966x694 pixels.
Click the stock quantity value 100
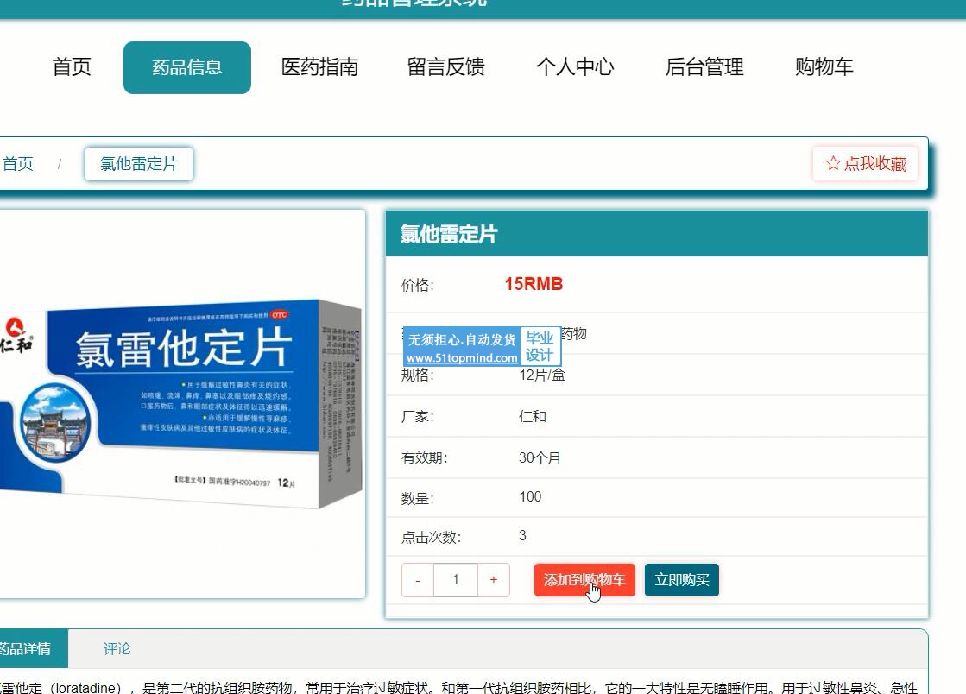530,497
